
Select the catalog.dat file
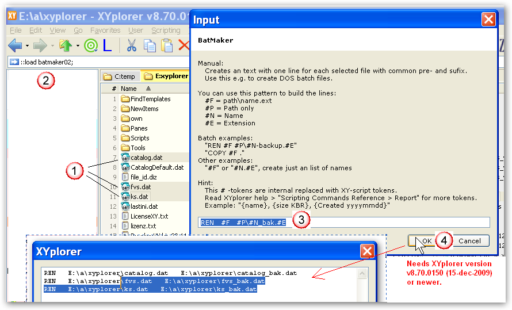pyautogui.click(x=142, y=158)
